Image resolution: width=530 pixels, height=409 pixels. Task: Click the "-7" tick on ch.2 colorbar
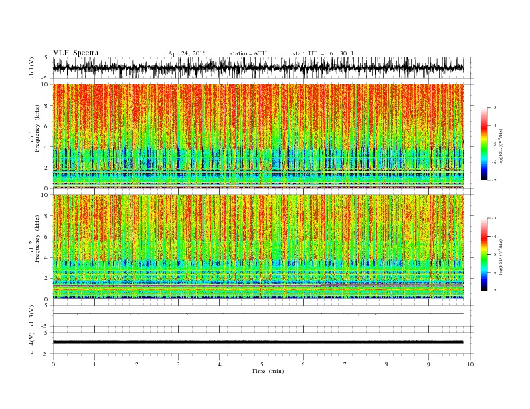pyautogui.click(x=493, y=291)
